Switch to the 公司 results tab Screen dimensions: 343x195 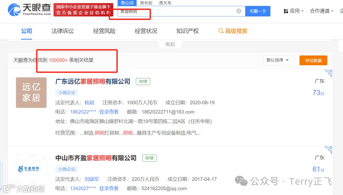point(26,31)
